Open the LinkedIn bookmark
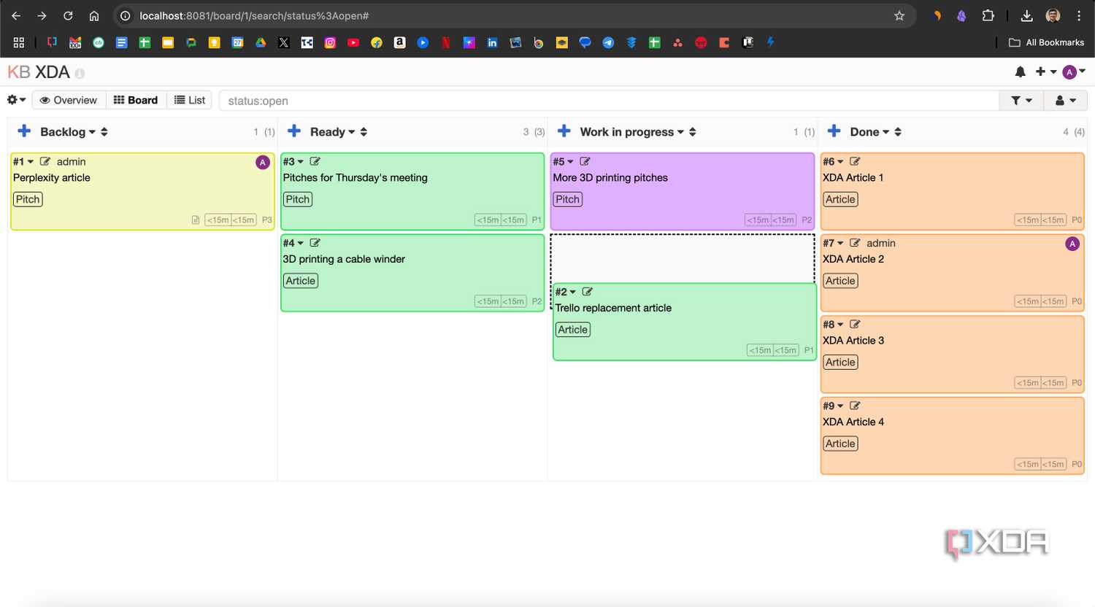The width and height of the screenshot is (1095, 607). 492,42
